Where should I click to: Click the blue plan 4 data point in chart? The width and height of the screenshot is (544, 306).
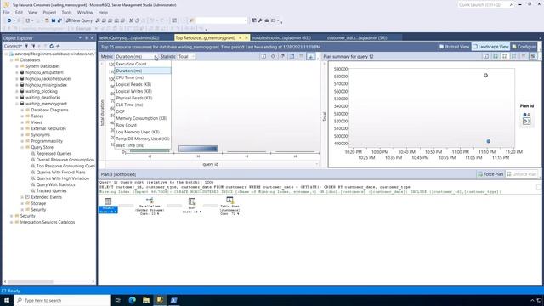tap(489, 141)
